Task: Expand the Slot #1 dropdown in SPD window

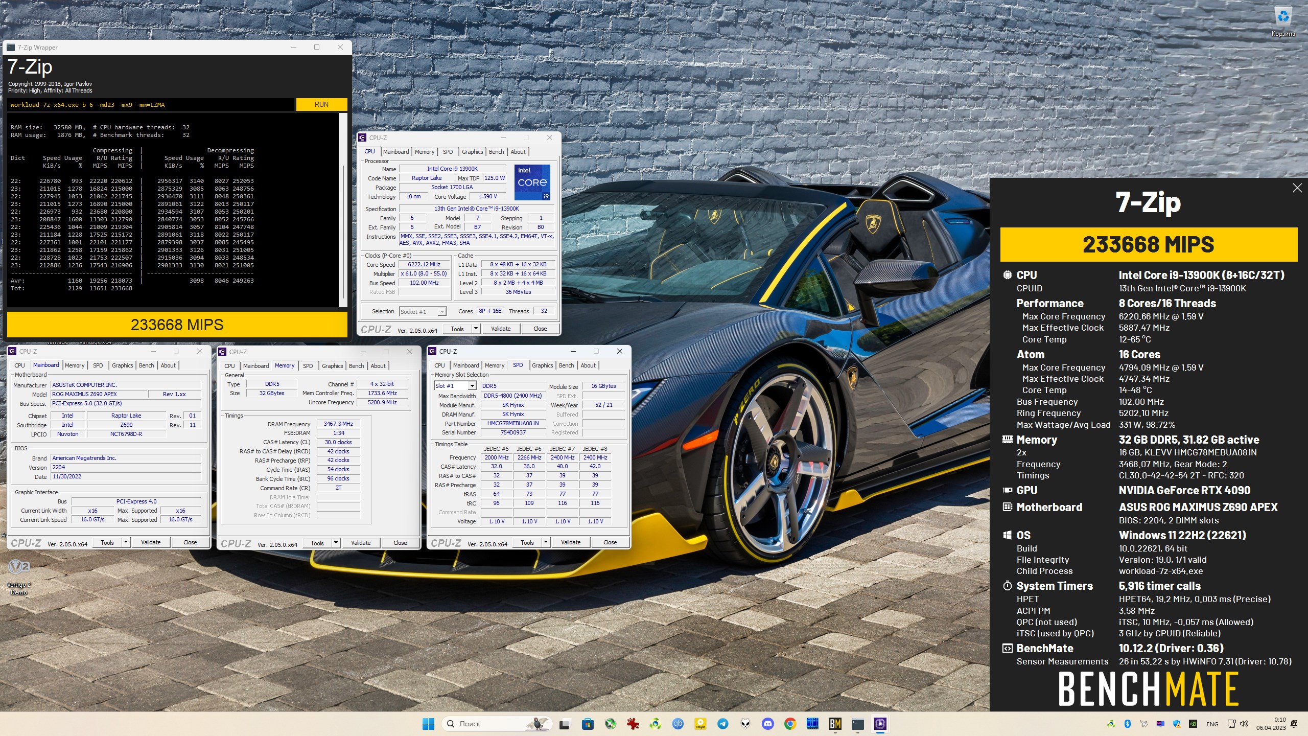Action: pyautogui.click(x=472, y=386)
